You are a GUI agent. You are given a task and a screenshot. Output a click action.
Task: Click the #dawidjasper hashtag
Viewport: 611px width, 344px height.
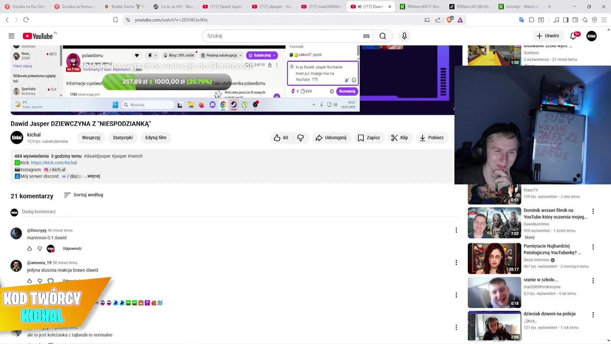pyautogui.click(x=97, y=156)
